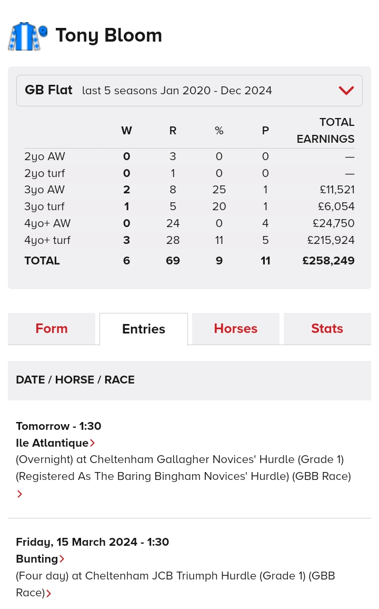Click the red chevron beside Ile Atlantique
Image resolution: width=379 pixels, height=609 pixels.
(92, 443)
